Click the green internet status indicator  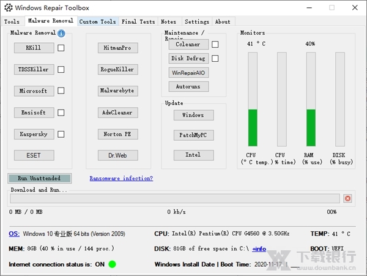112,264
